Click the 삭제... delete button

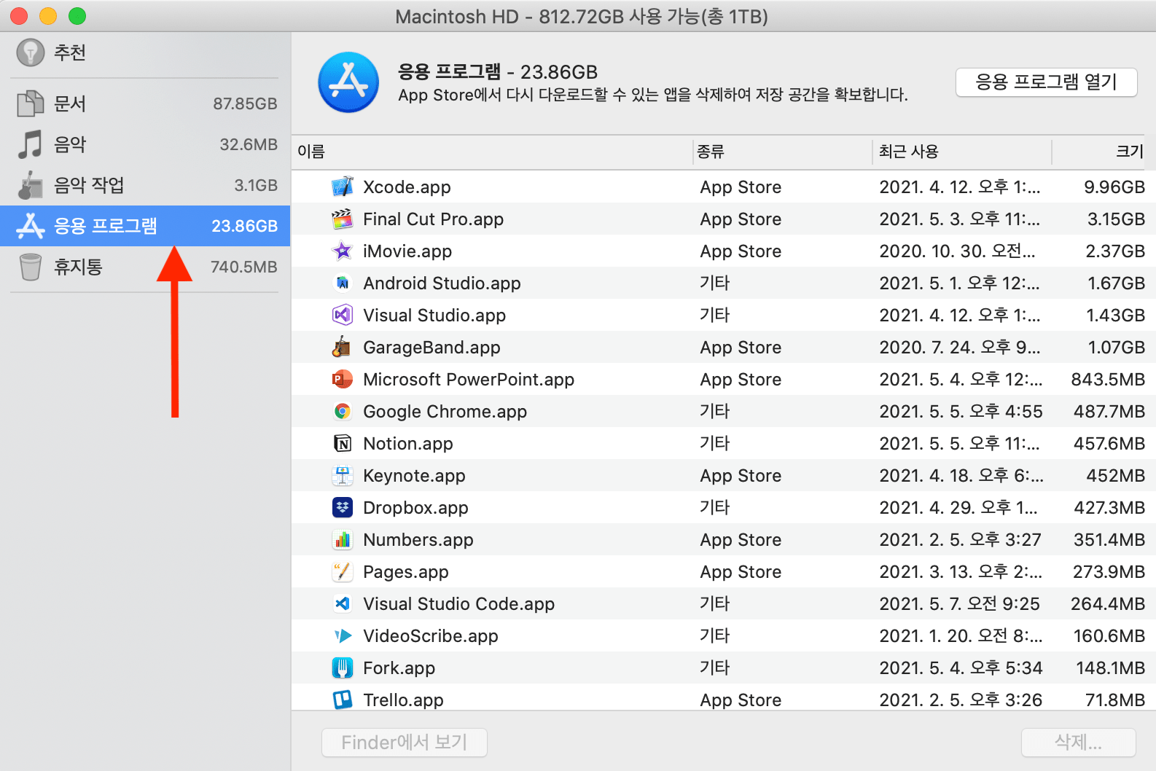pyautogui.click(x=1078, y=742)
